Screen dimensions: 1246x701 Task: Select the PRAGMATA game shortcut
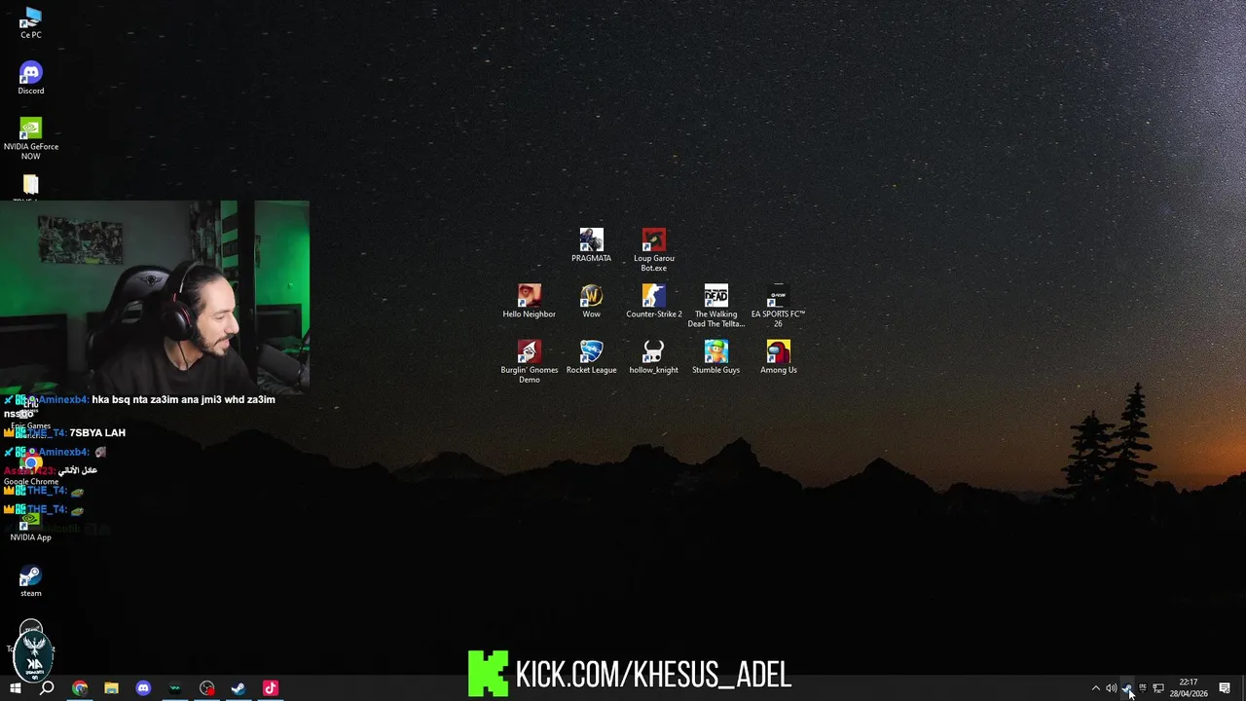pos(591,246)
